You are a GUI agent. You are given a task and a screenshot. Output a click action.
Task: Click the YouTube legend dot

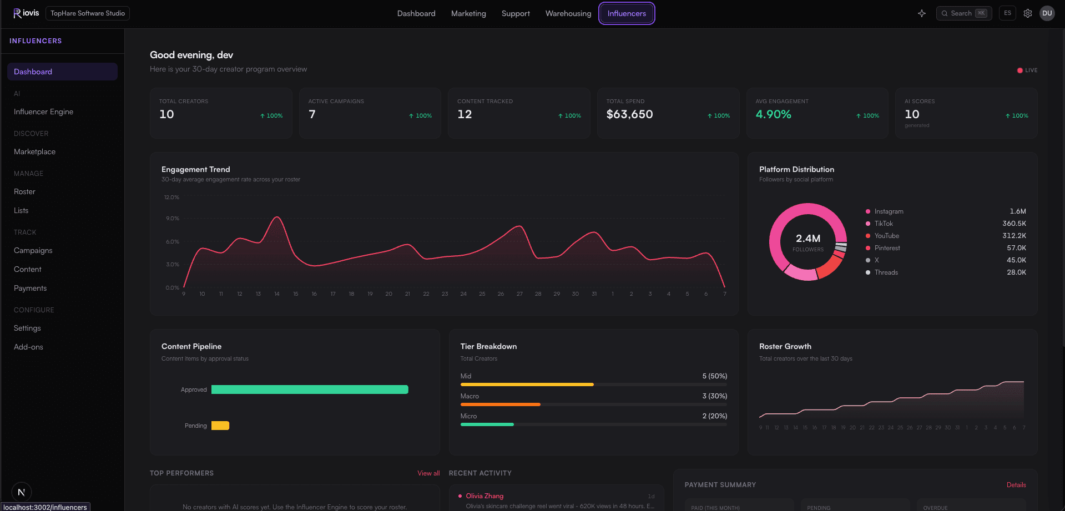point(868,236)
